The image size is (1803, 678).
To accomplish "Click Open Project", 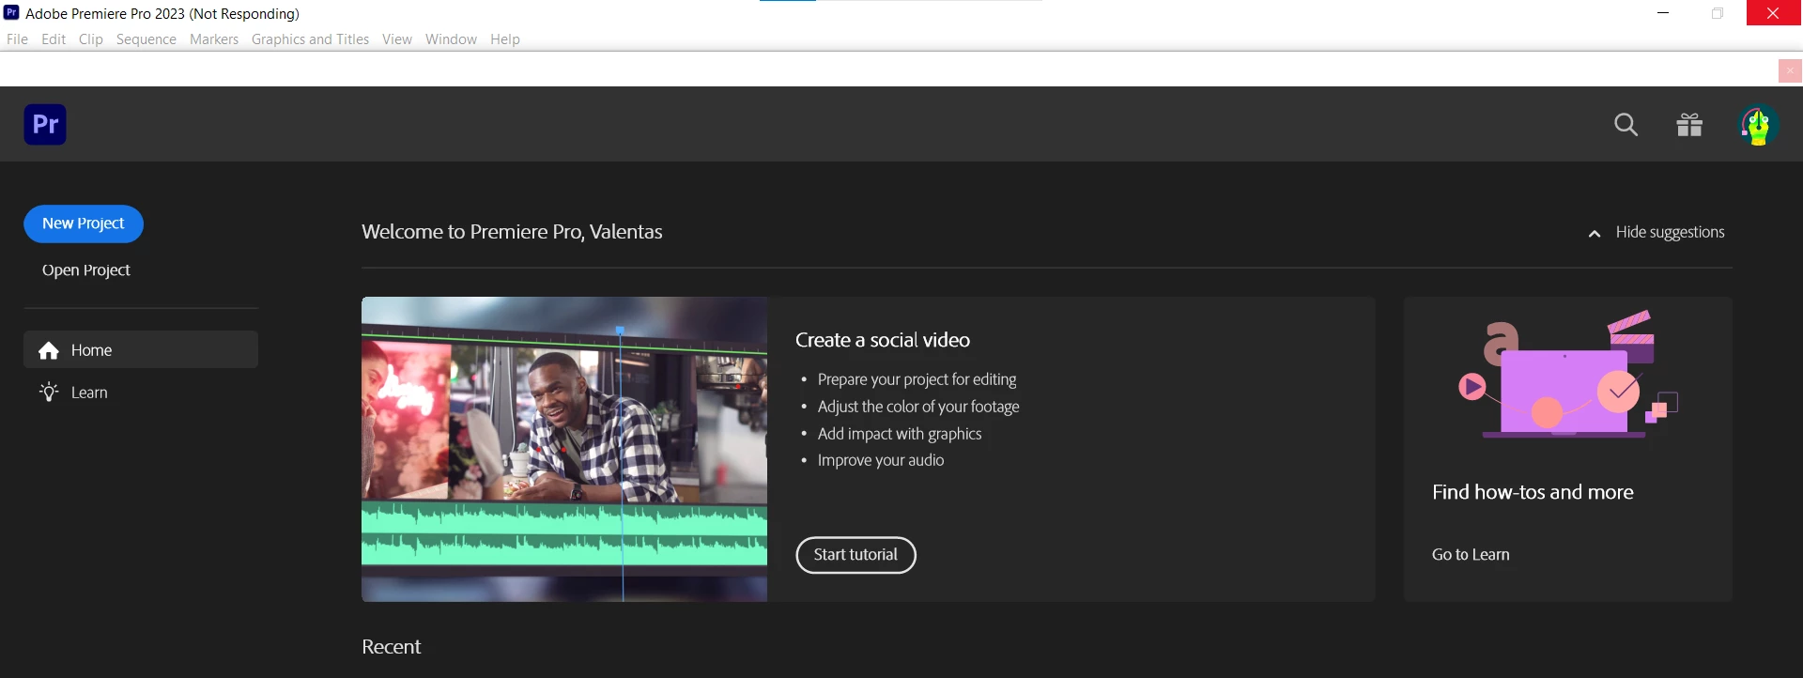I will pos(86,270).
